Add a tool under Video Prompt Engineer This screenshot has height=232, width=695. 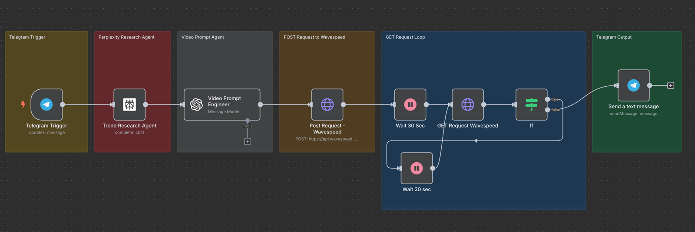pos(248,141)
